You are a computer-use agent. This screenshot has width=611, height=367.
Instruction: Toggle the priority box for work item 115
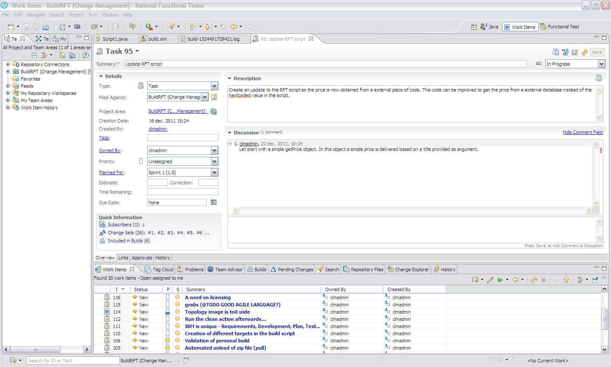click(x=168, y=304)
